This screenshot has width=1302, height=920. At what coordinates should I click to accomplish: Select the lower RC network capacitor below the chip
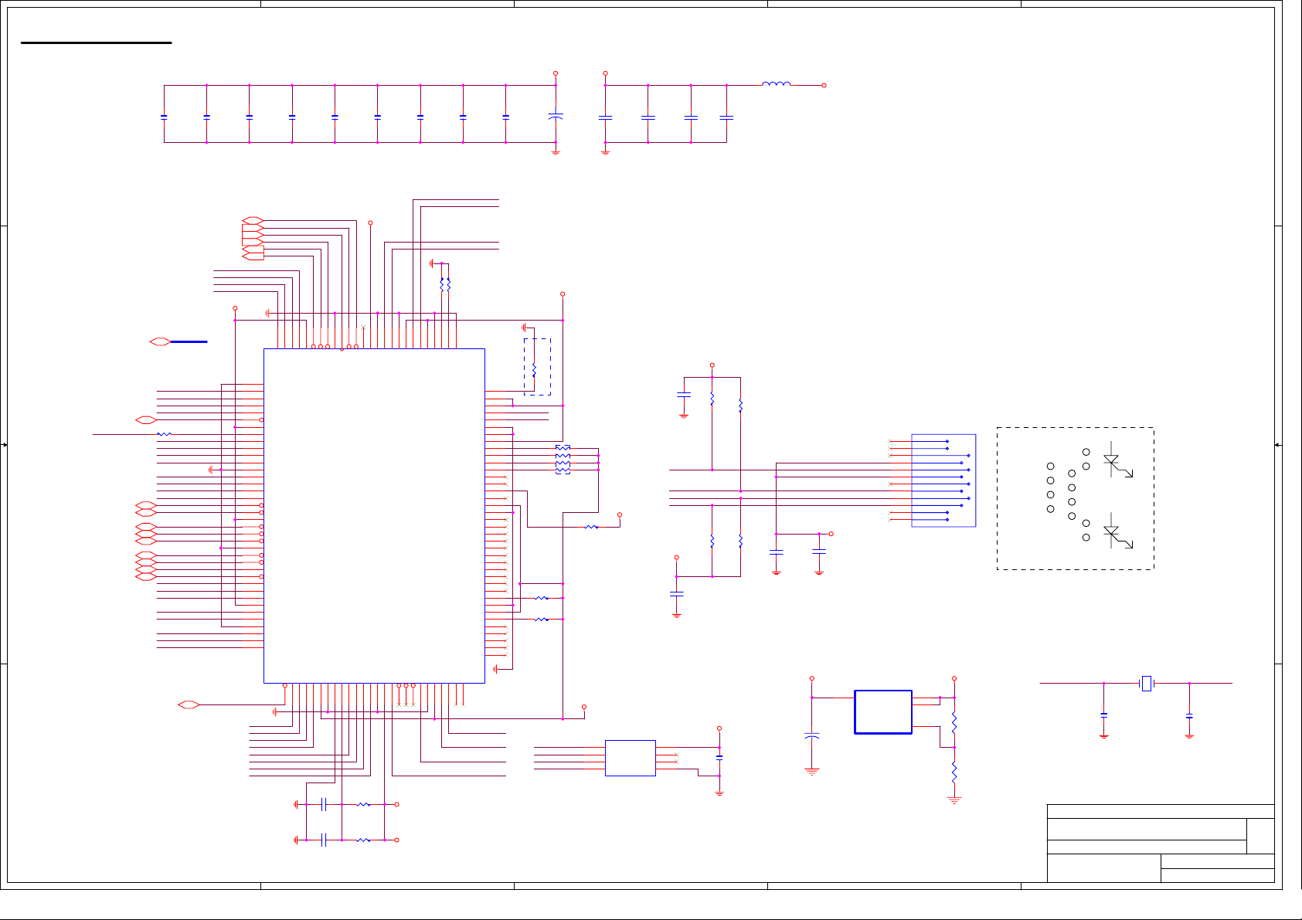pyautogui.click(x=324, y=840)
